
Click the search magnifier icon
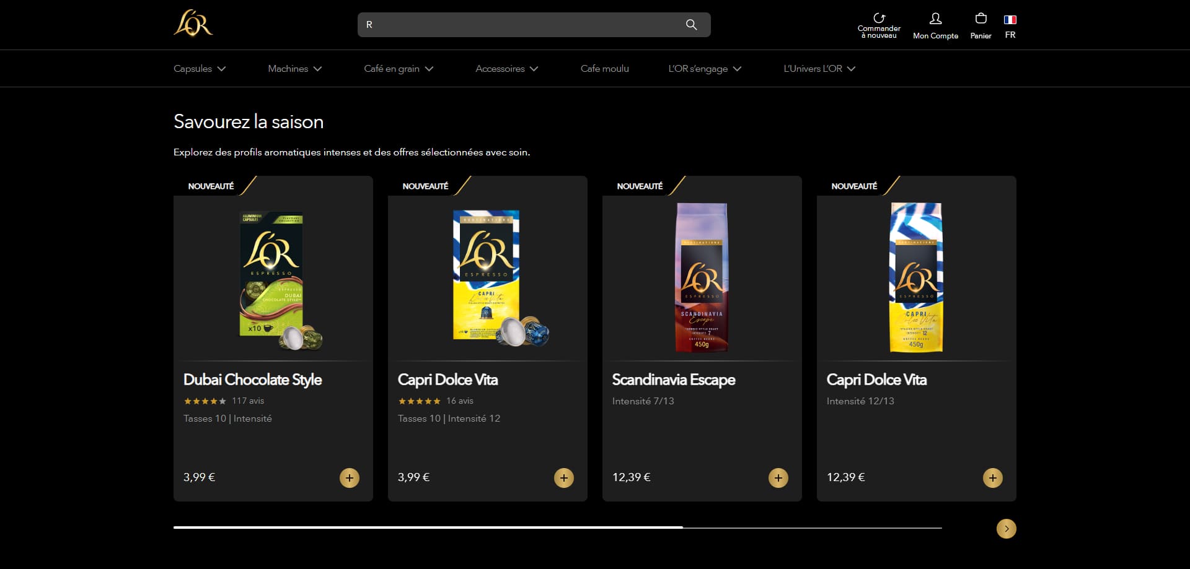pyautogui.click(x=691, y=25)
